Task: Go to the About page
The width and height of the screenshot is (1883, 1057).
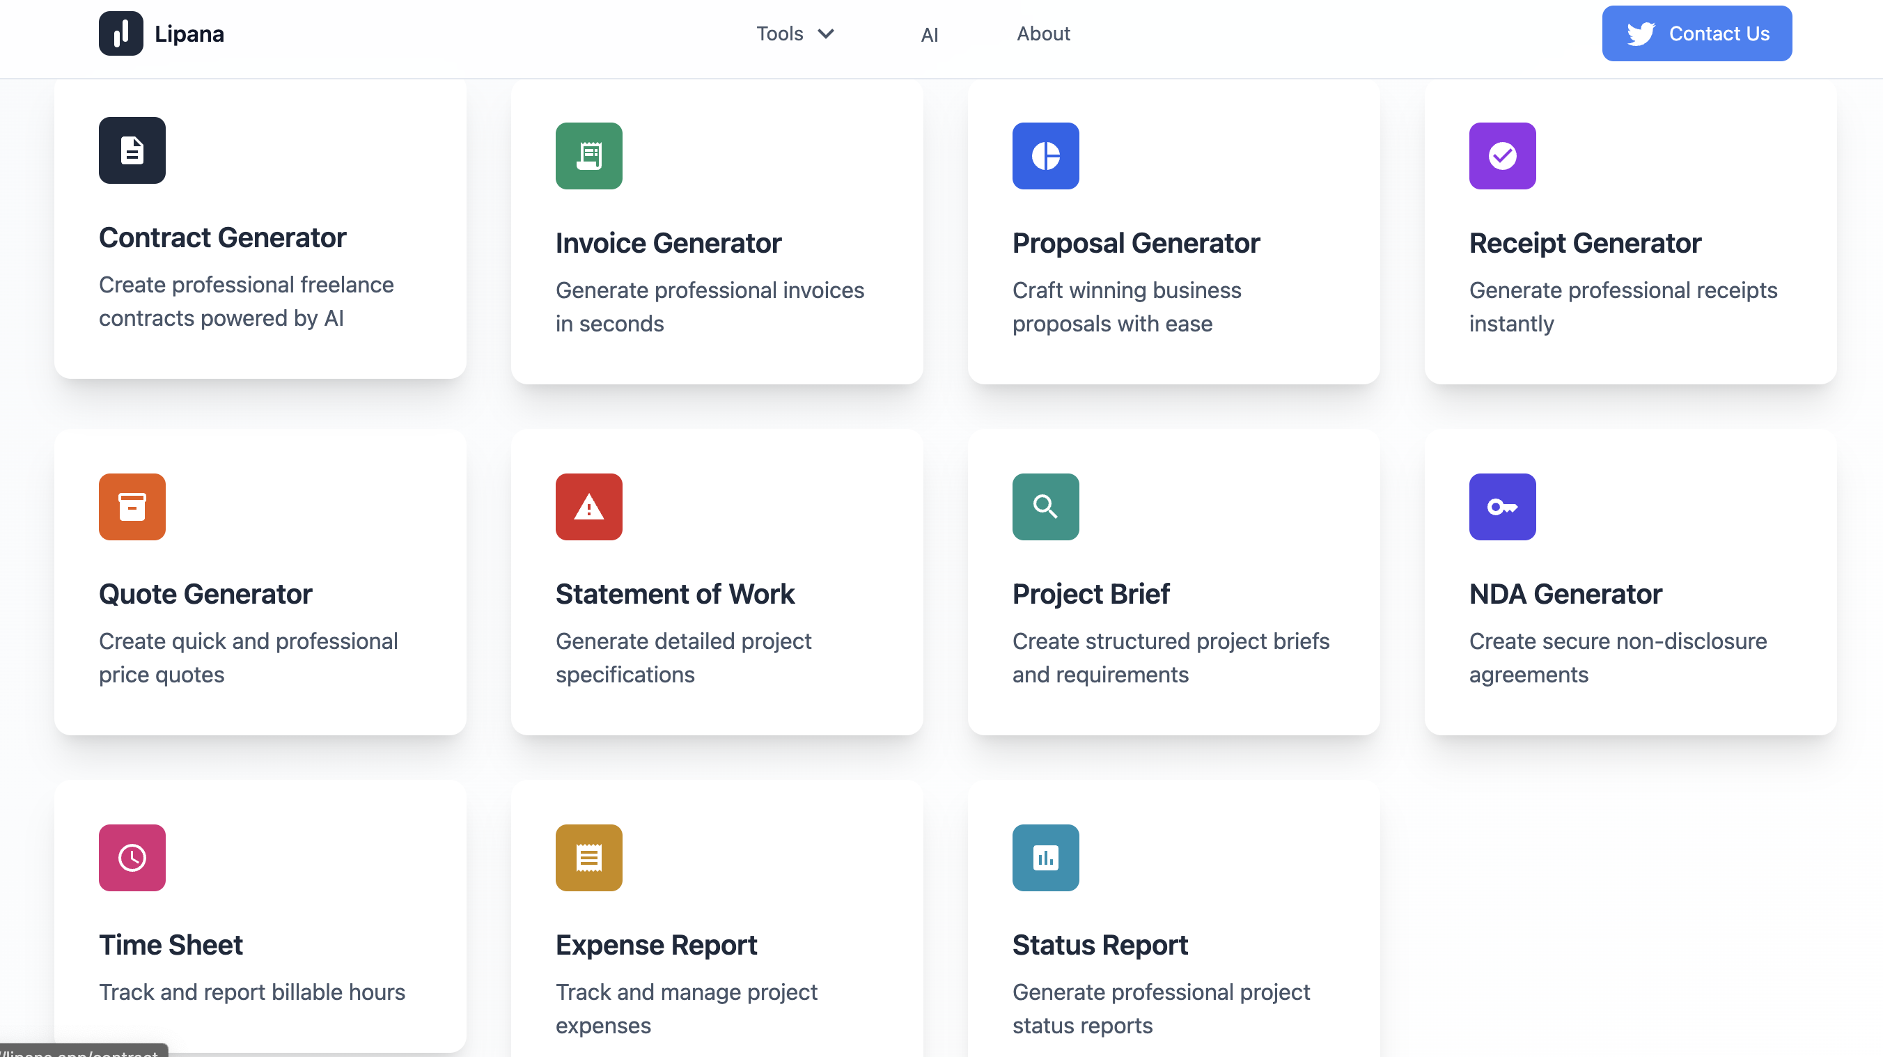Action: pos(1043,33)
